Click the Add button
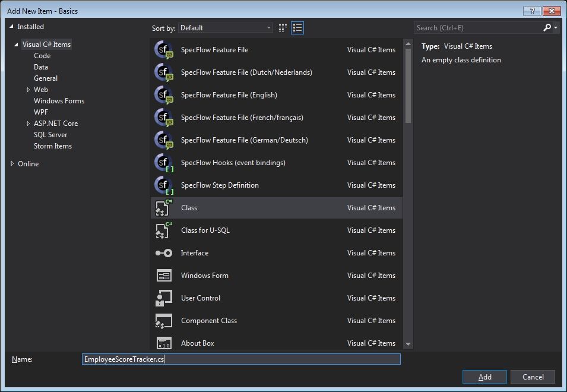Image resolution: width=567 pixels, height=392 pixels. 484,377
